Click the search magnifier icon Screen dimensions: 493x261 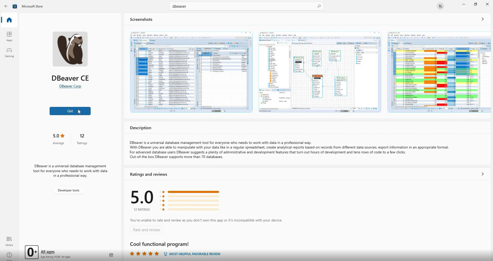(x=319, y=6)
